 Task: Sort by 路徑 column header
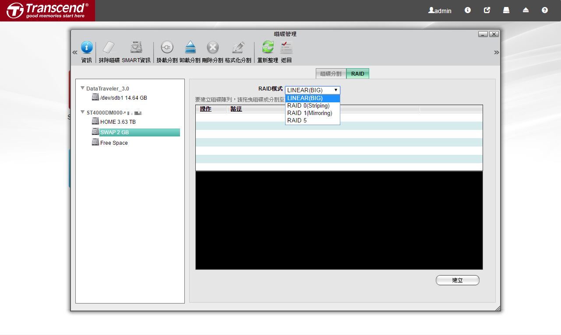236,109
